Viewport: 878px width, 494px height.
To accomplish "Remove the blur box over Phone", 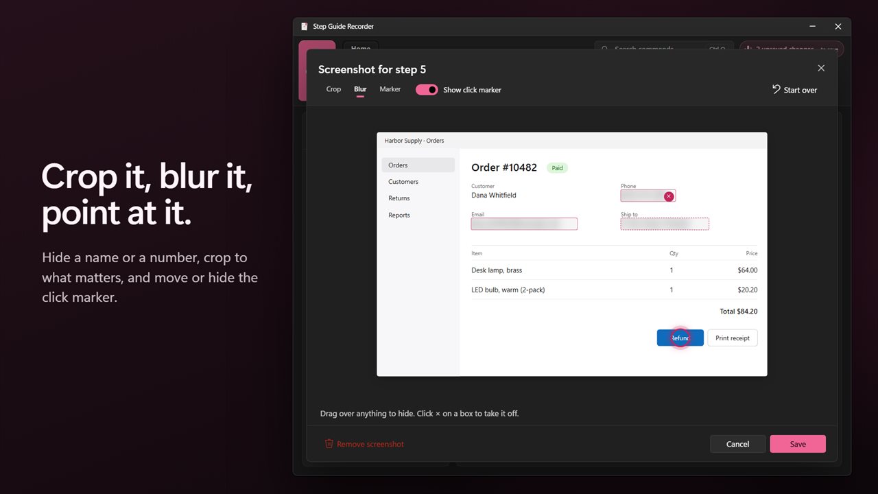I will coord(669,196).
